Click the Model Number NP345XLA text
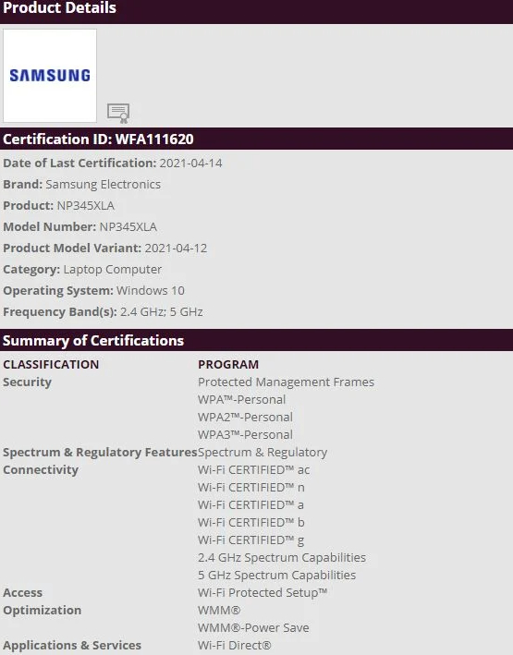This screenshot has height=655, width=513. tap(128, 227)
